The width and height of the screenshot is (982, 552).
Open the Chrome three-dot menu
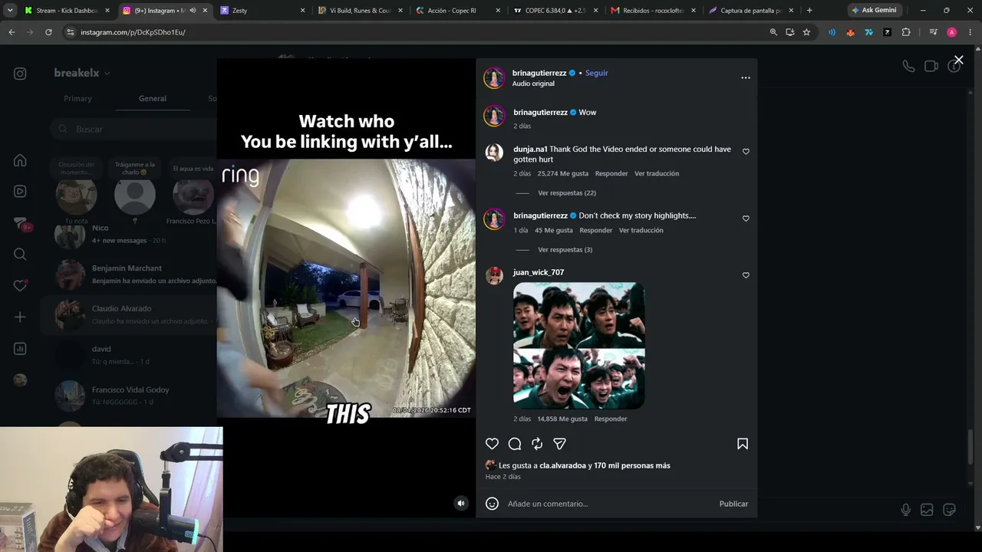pyautogui.click(x=970, y=32)
